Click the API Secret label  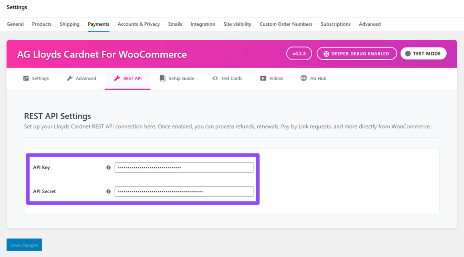tap(44, 191)
